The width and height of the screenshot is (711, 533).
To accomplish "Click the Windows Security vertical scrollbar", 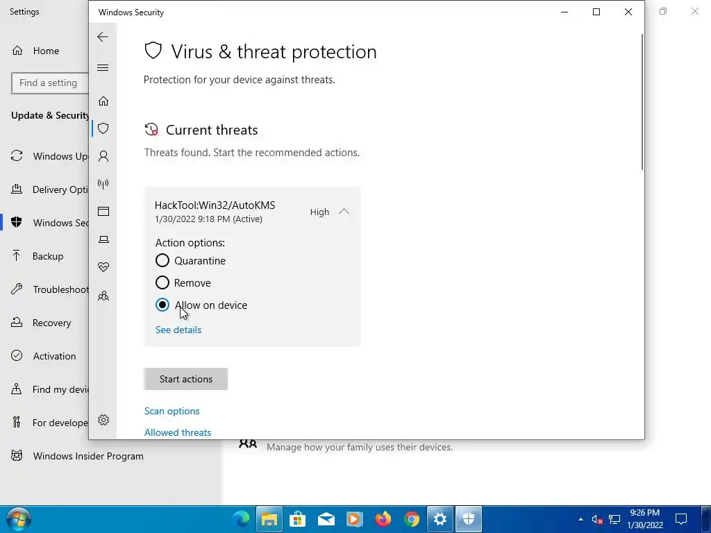I will pyautogui.click(x=642, y=102).
